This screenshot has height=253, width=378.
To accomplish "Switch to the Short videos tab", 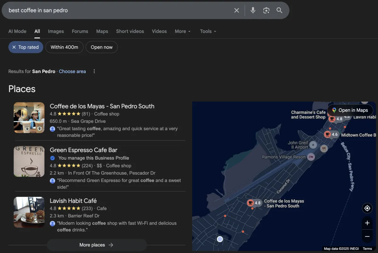I will coord(130,31).
